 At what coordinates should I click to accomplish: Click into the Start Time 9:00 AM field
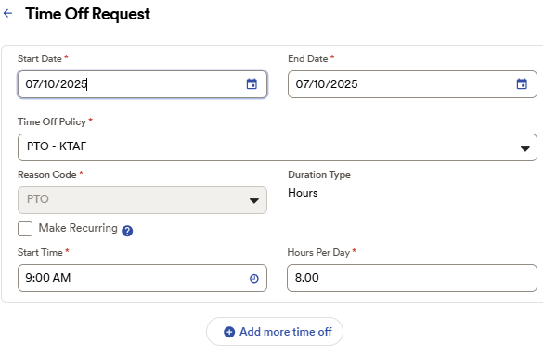[x=142, y=278]
